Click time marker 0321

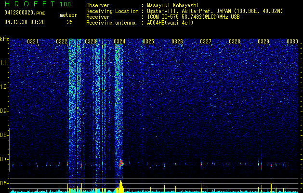pyautogui.click(x=33, y=41)
